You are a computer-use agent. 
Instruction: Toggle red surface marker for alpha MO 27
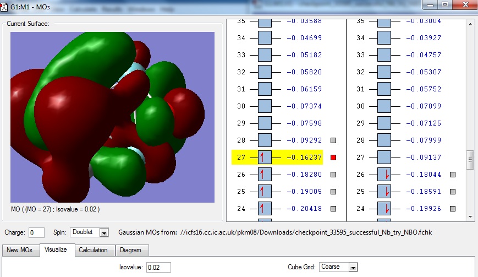pyautogui.click(x=333, y=157)
